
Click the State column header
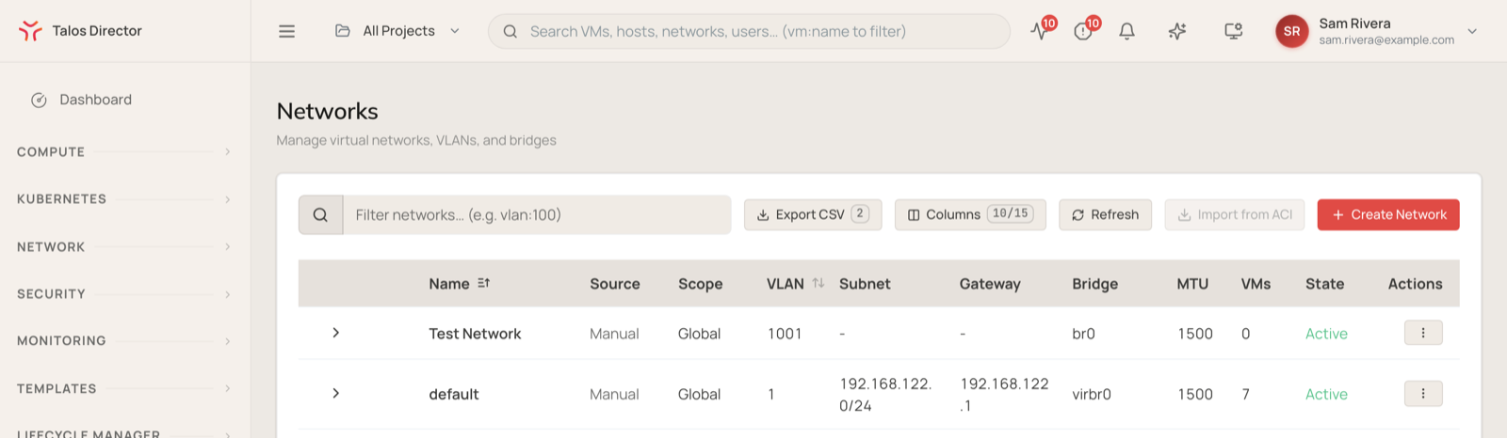[1325, 284]
